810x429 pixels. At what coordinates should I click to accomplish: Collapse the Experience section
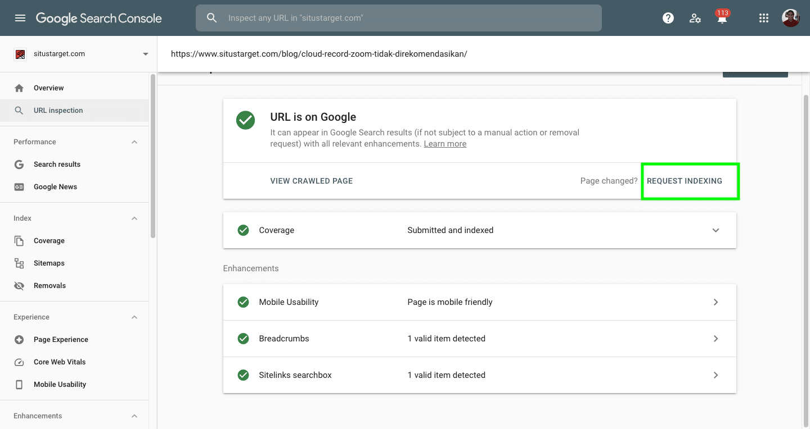[x=134, y=317]
